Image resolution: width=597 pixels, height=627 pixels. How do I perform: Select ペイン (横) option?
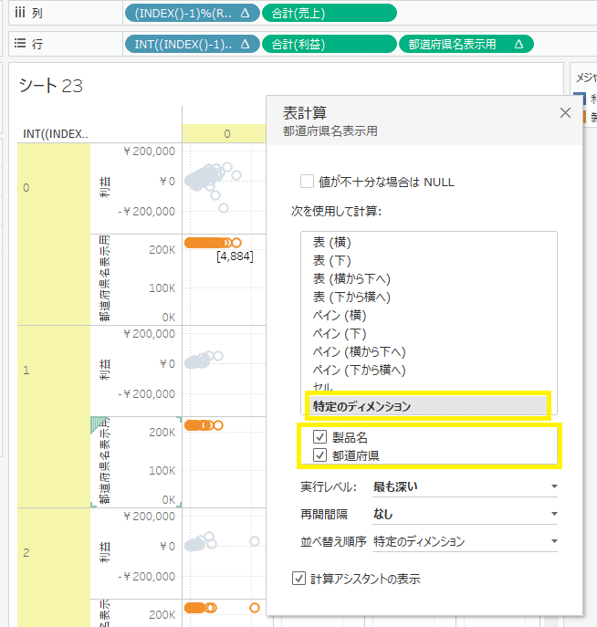(x=340, y=316)
